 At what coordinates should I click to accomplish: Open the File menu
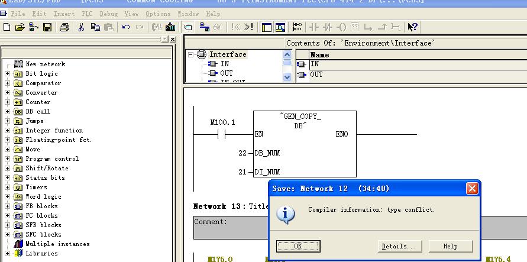click(18, 14)
